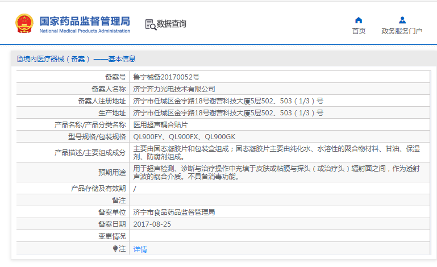Click the 首页 home icon
The width and height of the screenshot is (437, 267).
[x=359, y=20]
